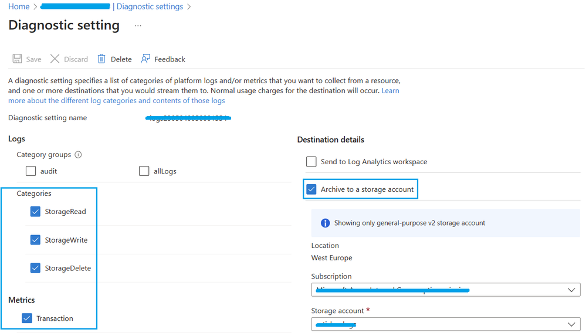Click the Feedback person icon
Screen dimensions: 586x336
coord(145,59)
